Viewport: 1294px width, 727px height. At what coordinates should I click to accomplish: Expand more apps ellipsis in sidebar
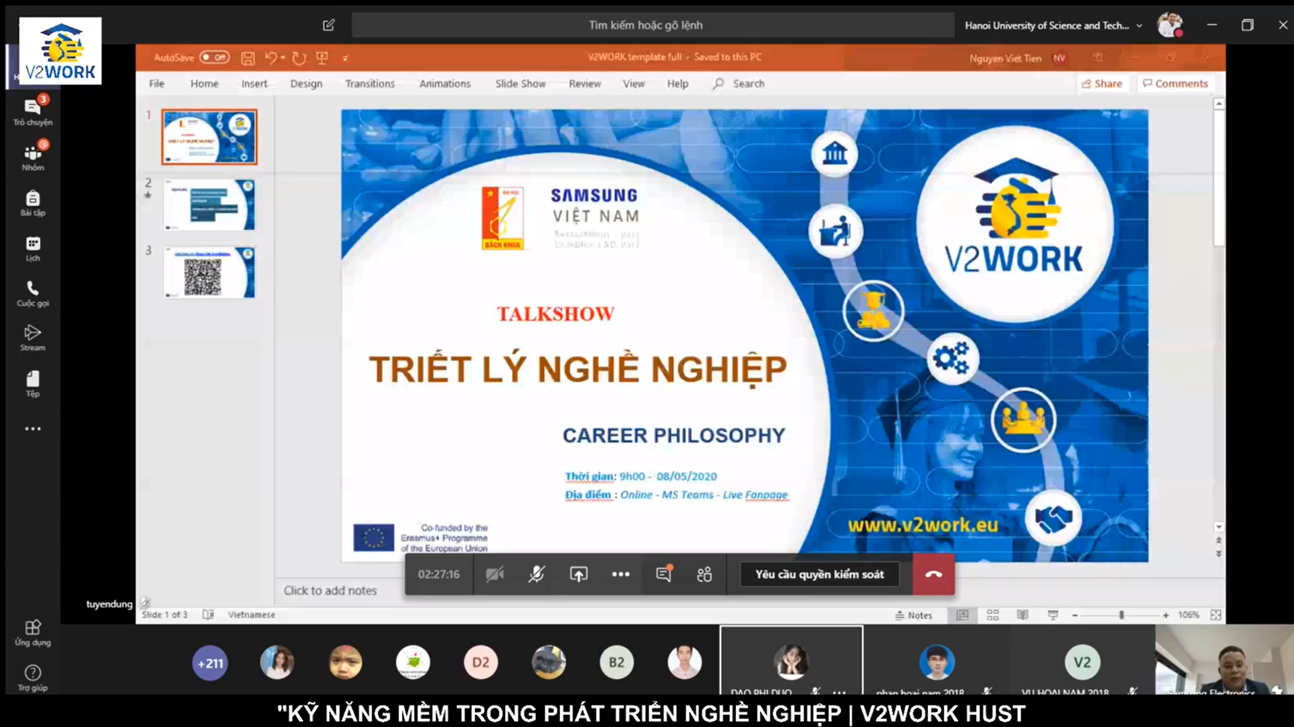coord(32,429)
